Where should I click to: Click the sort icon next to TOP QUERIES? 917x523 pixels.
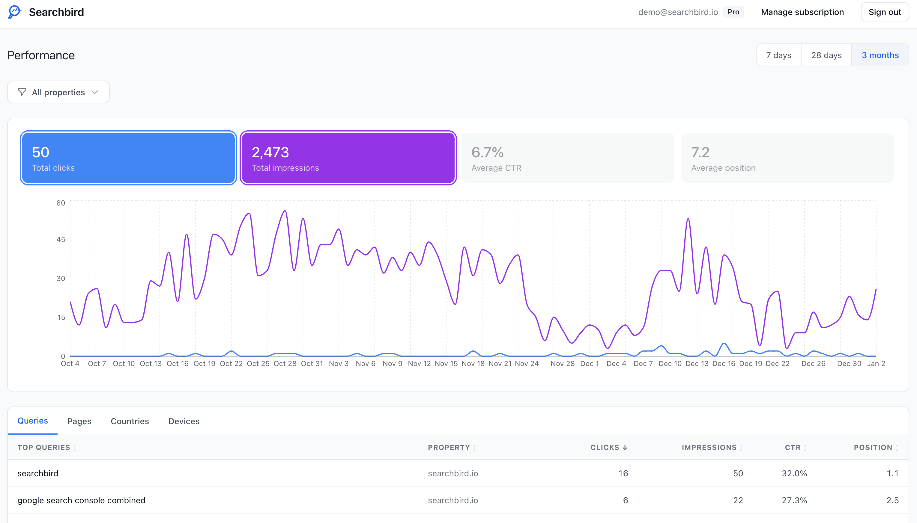[x=75, y=448]
